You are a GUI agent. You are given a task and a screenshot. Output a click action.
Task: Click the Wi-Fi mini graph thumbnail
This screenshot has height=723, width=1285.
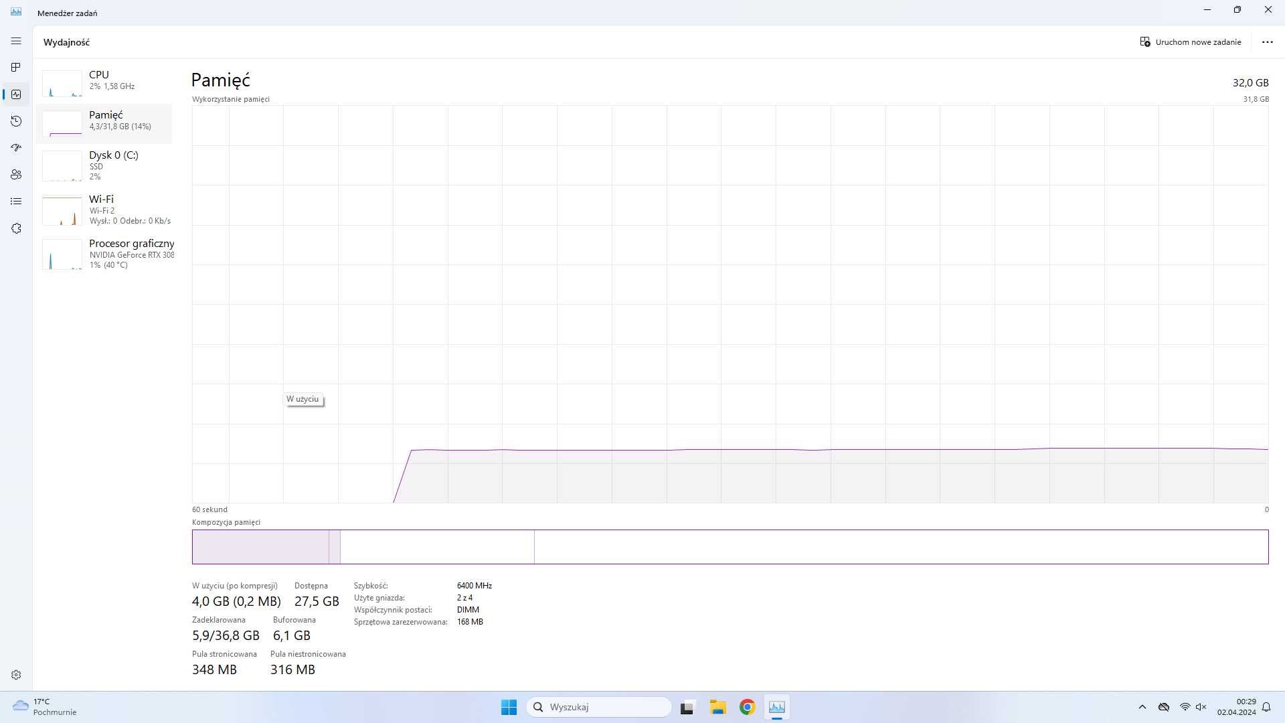(62, 210)
